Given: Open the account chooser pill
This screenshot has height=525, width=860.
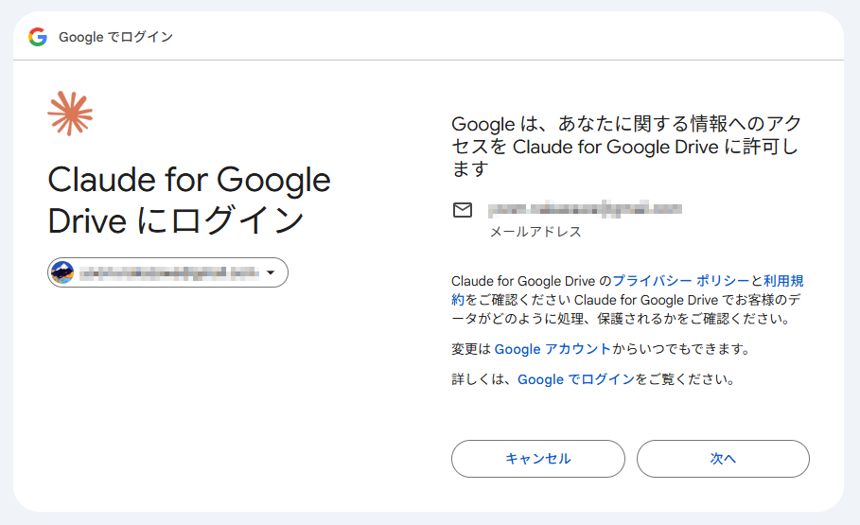Looking at the screenshot, I should point(167,272).
